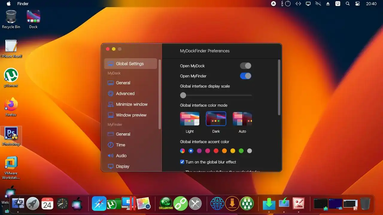Viewport: 383px width, 215px height.
Task: Click the display monitor icon in menu bar
Action: point(308,4)
